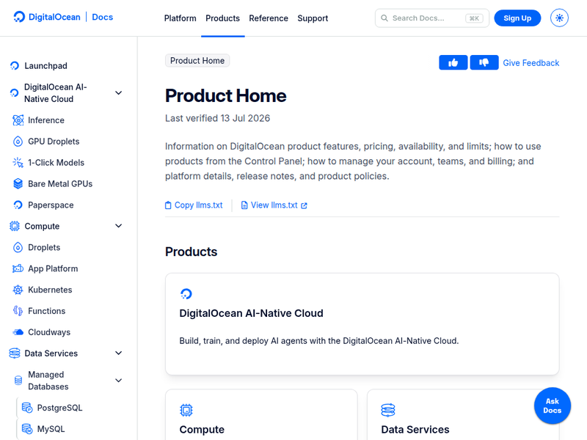Click the Product Home breadcrumb chip
Viewport: 587px width, 440px height.
[197, 61]
